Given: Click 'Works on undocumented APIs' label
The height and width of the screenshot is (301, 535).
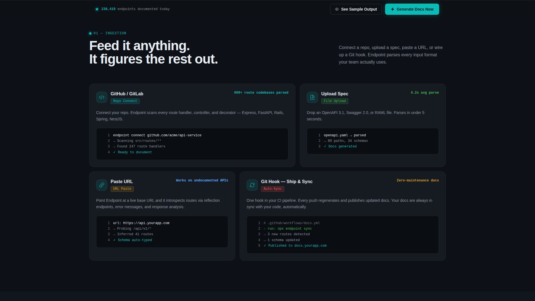Looking at the screenshot, I should 202,180.
